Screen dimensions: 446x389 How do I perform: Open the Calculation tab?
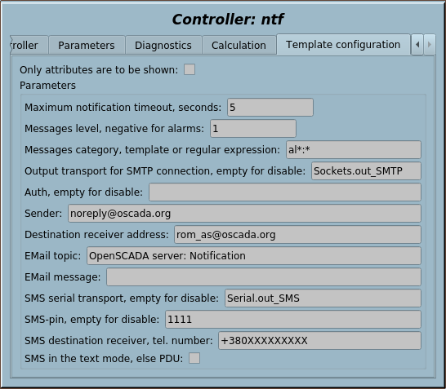coord(239,45)
